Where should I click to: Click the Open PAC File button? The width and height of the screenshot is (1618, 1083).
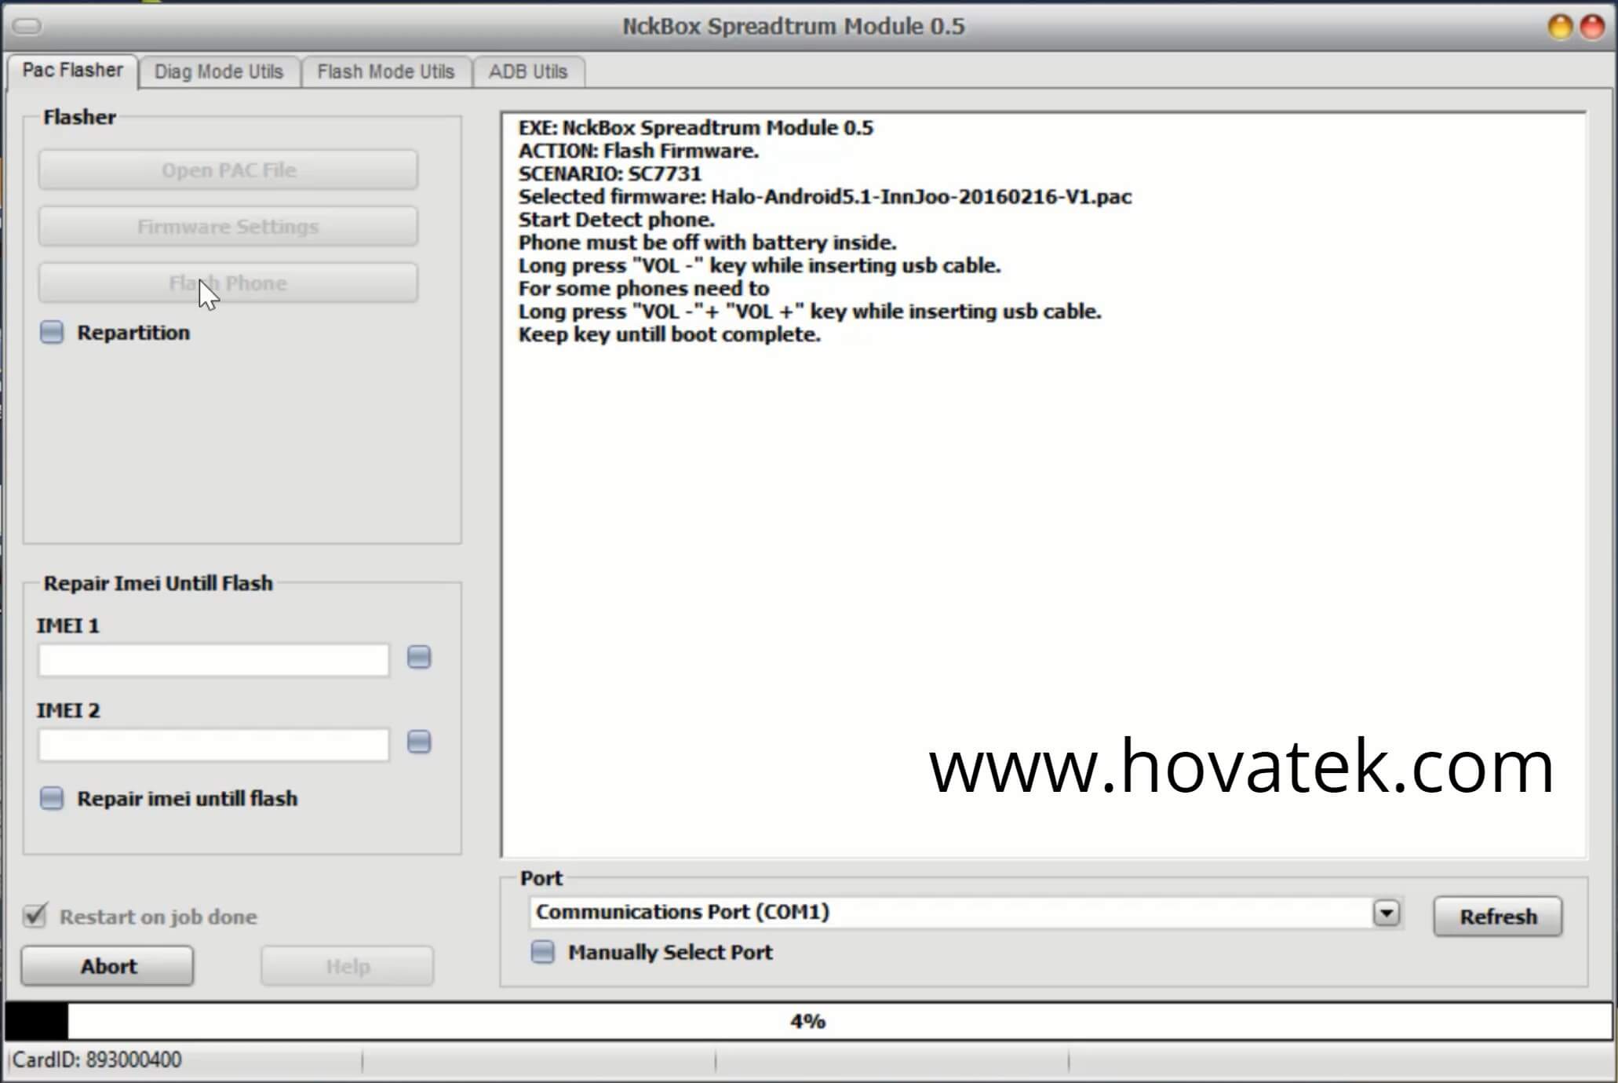[228, 170]
